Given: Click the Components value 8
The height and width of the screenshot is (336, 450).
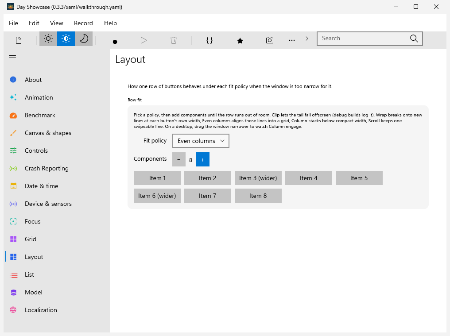Looking at the screenshot, I should [x=190, y=160].
